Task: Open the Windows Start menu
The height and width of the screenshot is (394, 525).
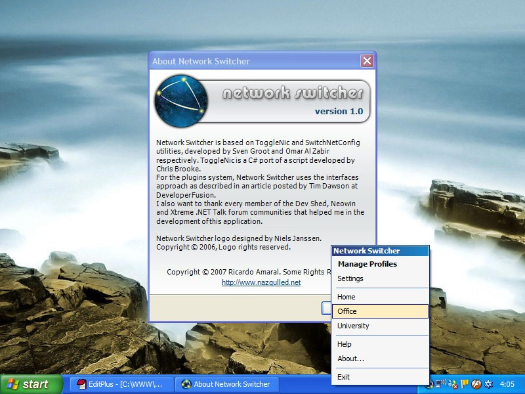Action: pos(31,384)
